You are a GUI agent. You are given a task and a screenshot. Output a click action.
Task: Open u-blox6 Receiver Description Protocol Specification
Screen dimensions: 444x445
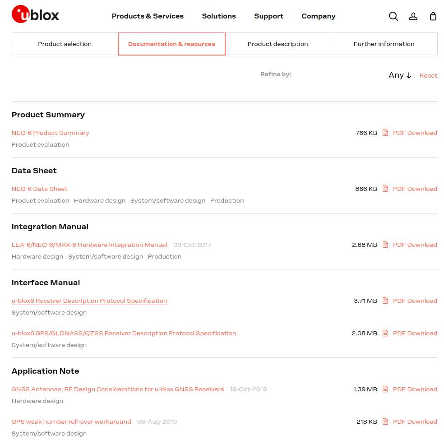tap(89, 301)
